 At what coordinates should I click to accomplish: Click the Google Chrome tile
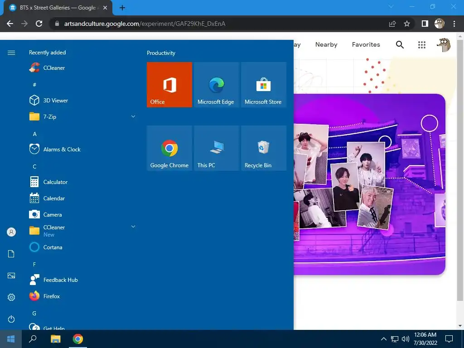point(169,148)
